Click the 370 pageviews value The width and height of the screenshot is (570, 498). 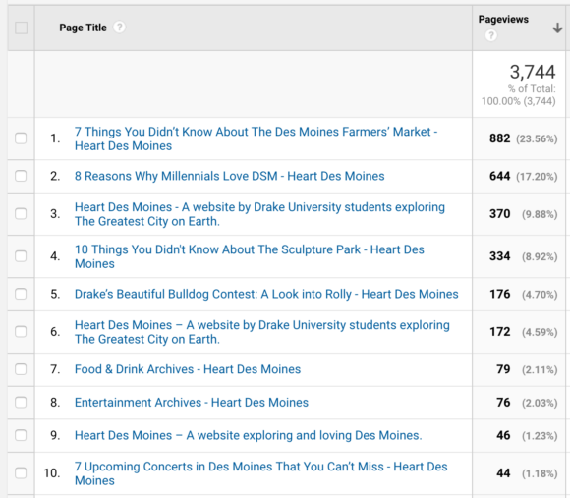click(x=500, y=214)
